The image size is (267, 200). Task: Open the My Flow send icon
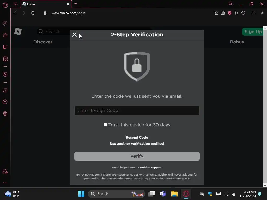(x=236, y=13)
